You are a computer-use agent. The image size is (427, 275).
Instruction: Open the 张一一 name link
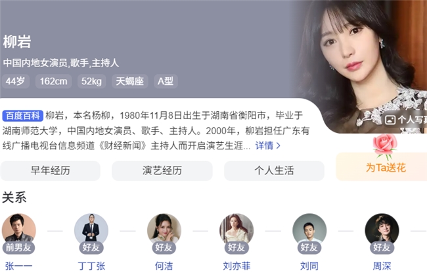tap(18, 266)
